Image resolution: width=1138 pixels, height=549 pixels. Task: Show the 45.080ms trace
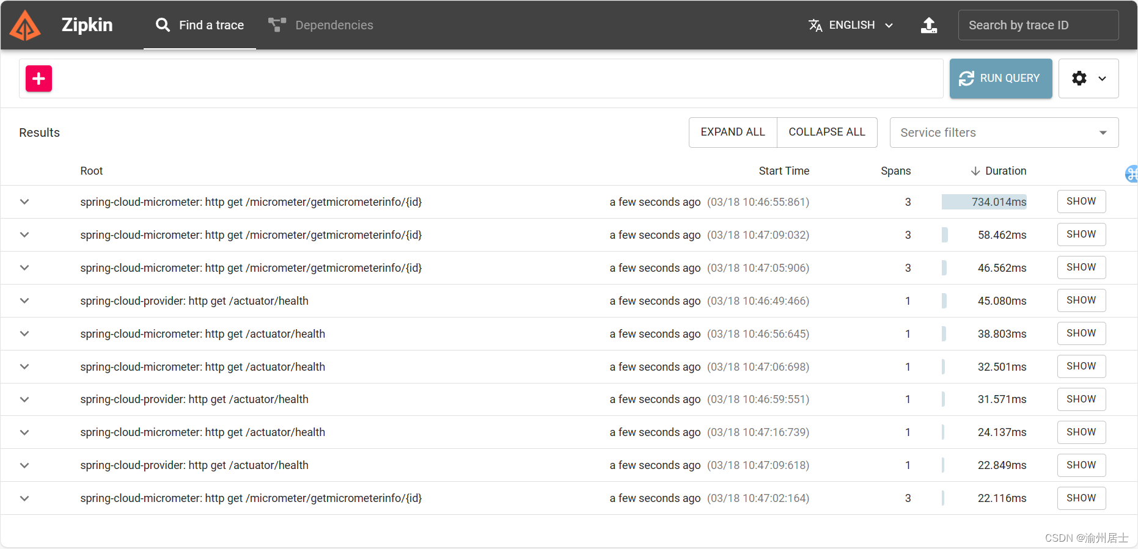click(1081, 300)
